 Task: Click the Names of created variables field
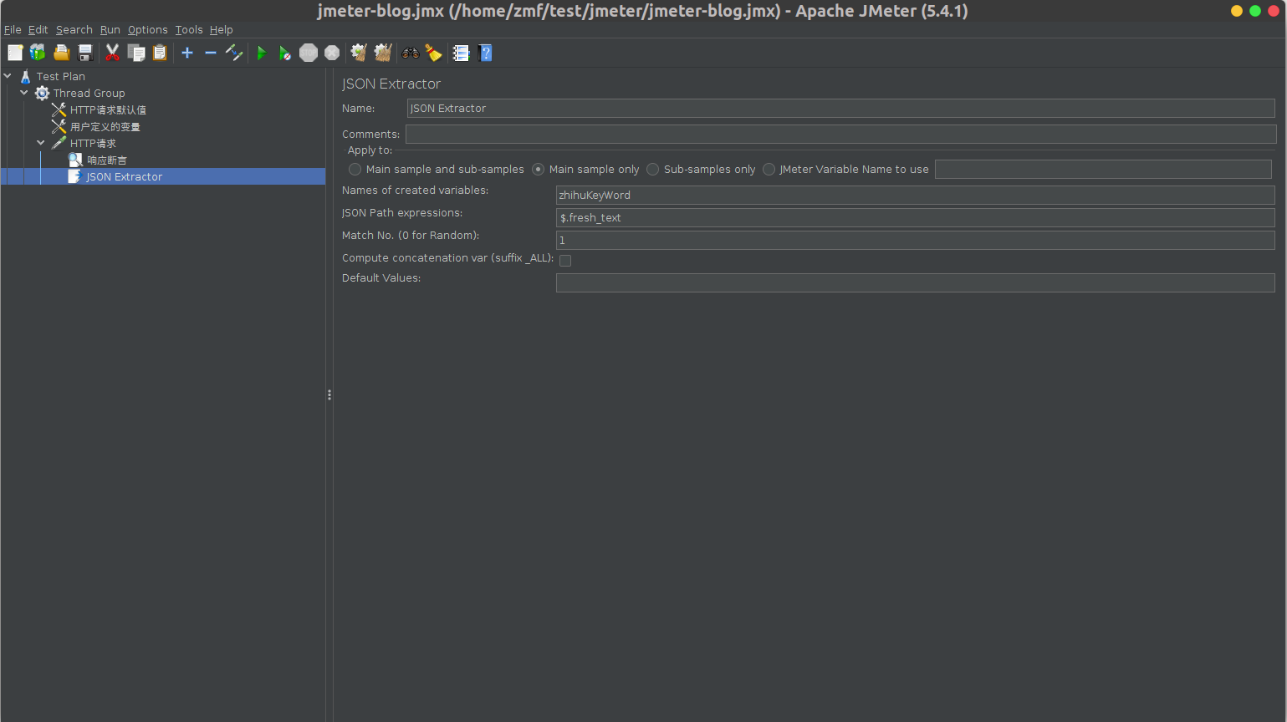coord(916,195)
